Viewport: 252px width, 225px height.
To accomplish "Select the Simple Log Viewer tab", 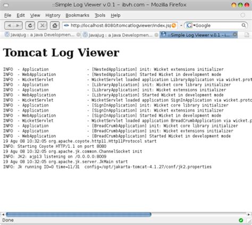I will [x=198, y=35].
